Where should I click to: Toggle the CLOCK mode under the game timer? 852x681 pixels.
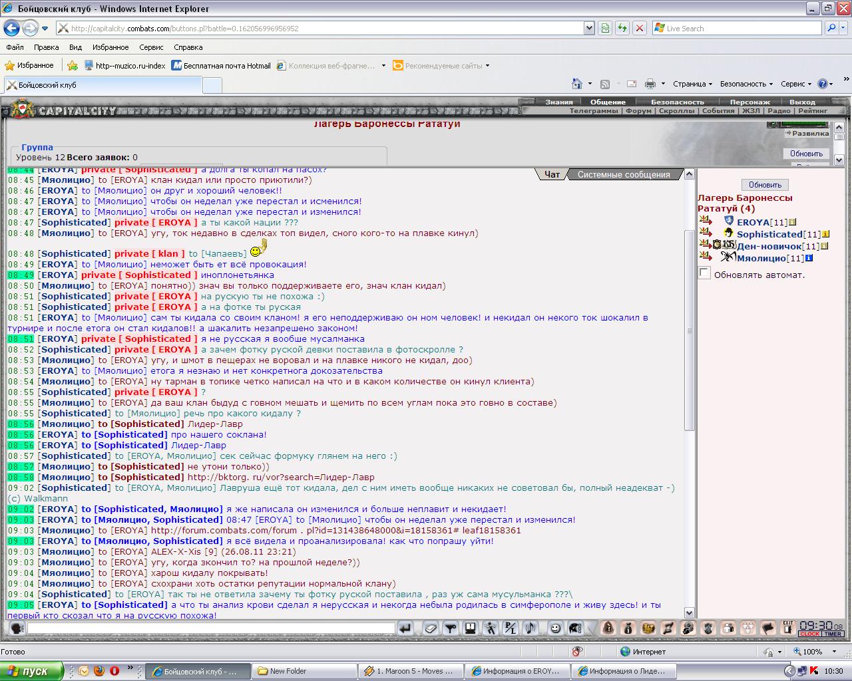[809, 634]
